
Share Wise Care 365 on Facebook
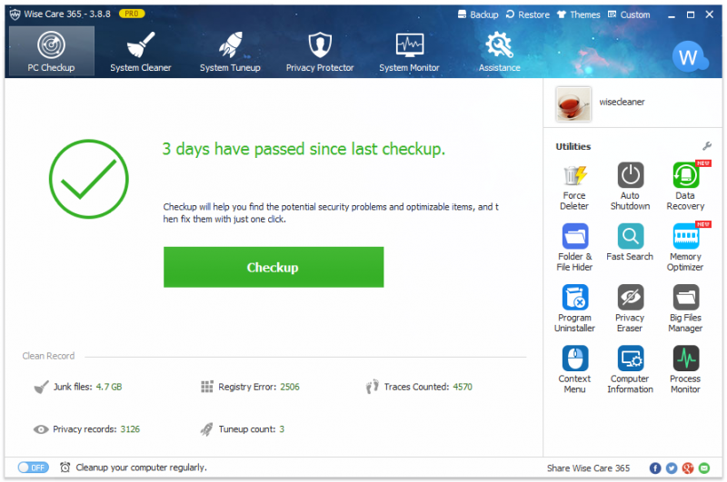(x=655, y=468)
